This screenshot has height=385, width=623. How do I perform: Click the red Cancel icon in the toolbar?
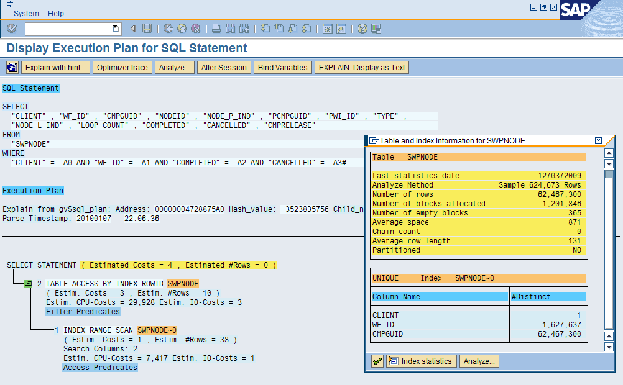pyautogui.click(x=195, y=29)
